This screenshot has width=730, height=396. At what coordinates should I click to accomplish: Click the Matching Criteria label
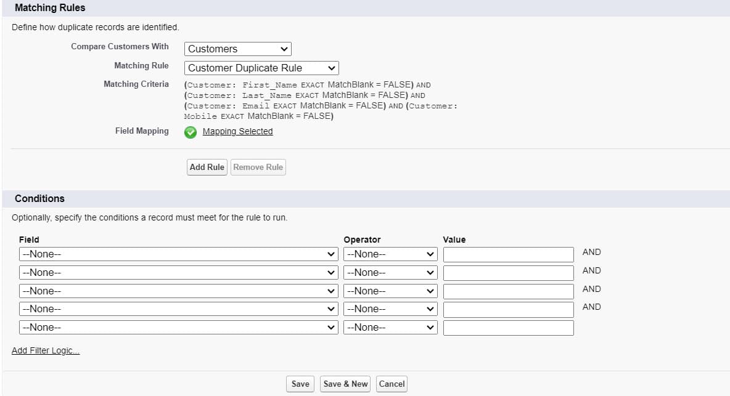(136, 84)
